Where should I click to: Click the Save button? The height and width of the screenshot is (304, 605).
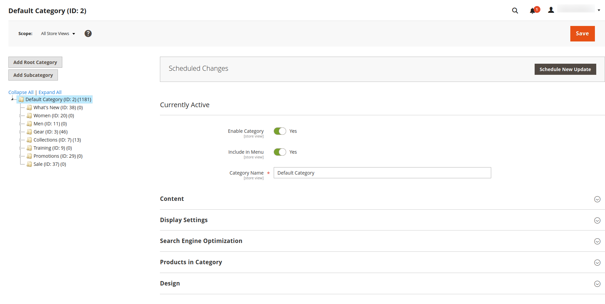[582, 34]
